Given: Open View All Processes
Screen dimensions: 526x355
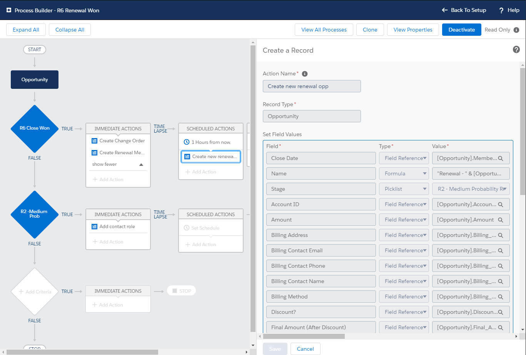Looking at the screenshot, I should click(324, 30).
